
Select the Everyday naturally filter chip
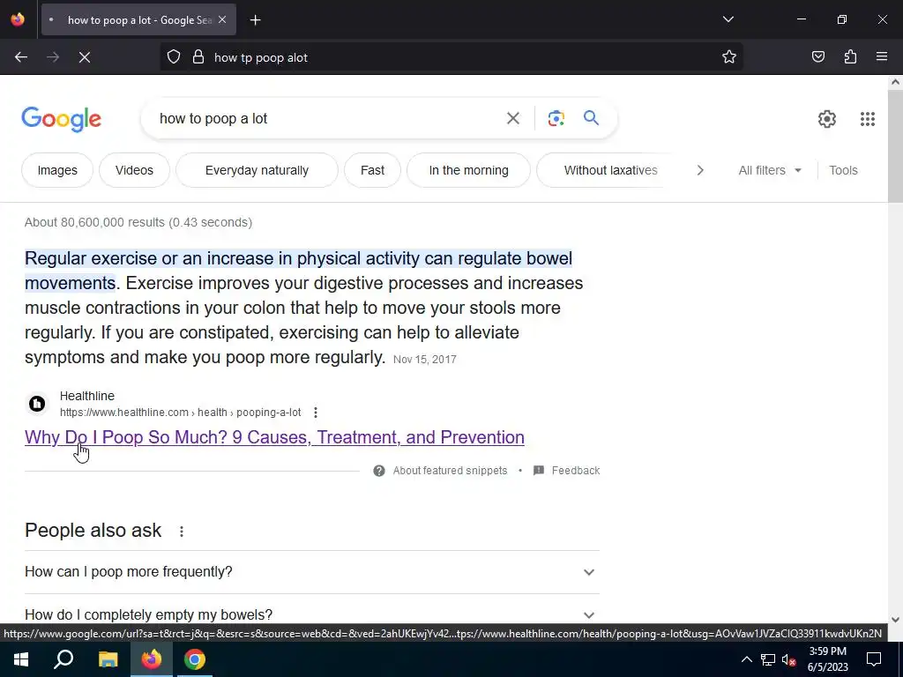pyautogui.click(x=257, y=170)
